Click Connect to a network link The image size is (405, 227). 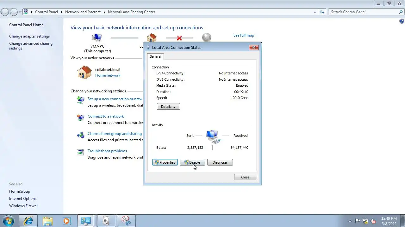coord(106,116)
